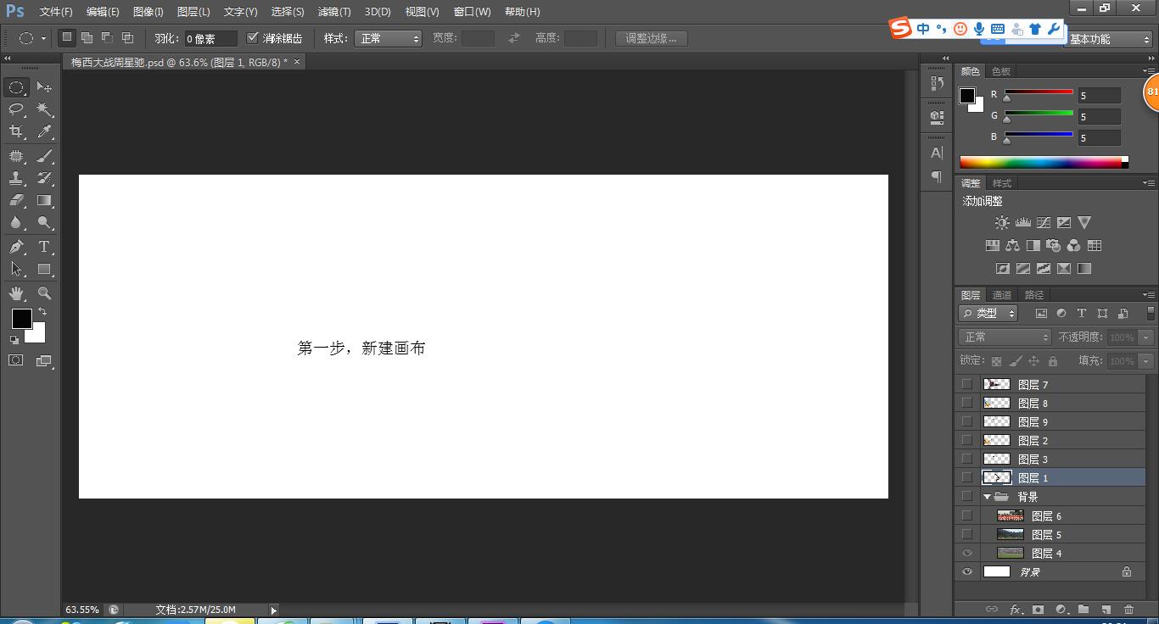The image size is (1159, 624).
Task: Click the foreground color swatch
Action: click(x=21, y=320)
